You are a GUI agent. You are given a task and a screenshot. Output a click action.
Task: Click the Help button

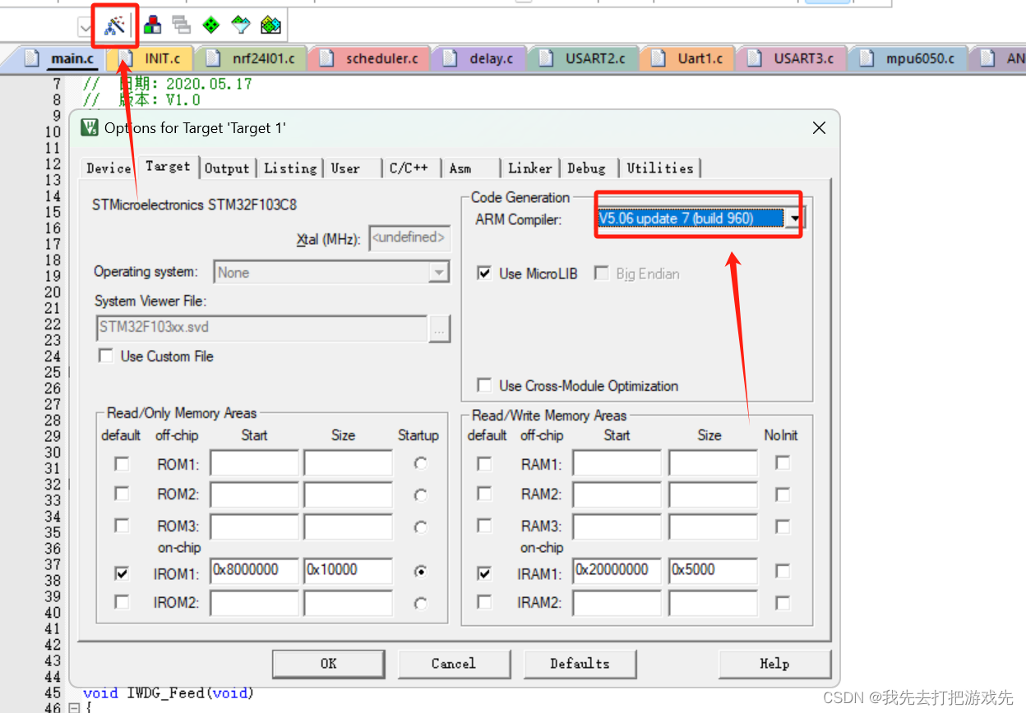coord(774,664)
